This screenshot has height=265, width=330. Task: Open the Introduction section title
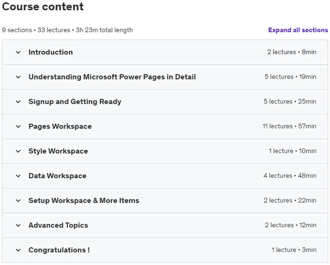(x=51, y=52)
